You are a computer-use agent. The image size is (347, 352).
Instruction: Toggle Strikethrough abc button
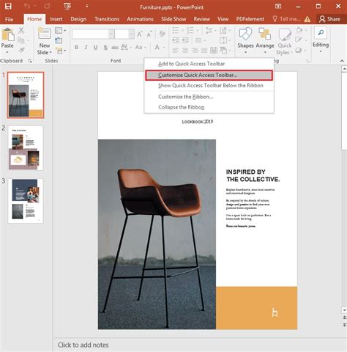115,47
